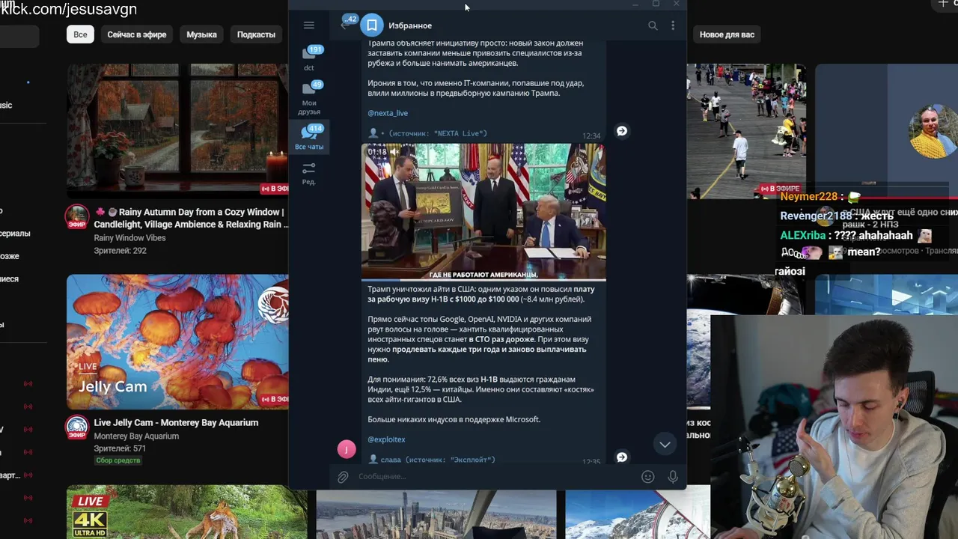Screen dimensions: 958x539
Task: Select the Мои друзья chat folder
Action: coord(308,98)
